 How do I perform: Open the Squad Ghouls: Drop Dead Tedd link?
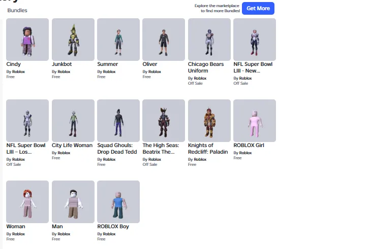tap(117, 149)
